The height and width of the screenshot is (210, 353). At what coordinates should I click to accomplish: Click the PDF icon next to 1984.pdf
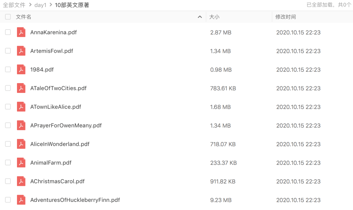[21, 70]
